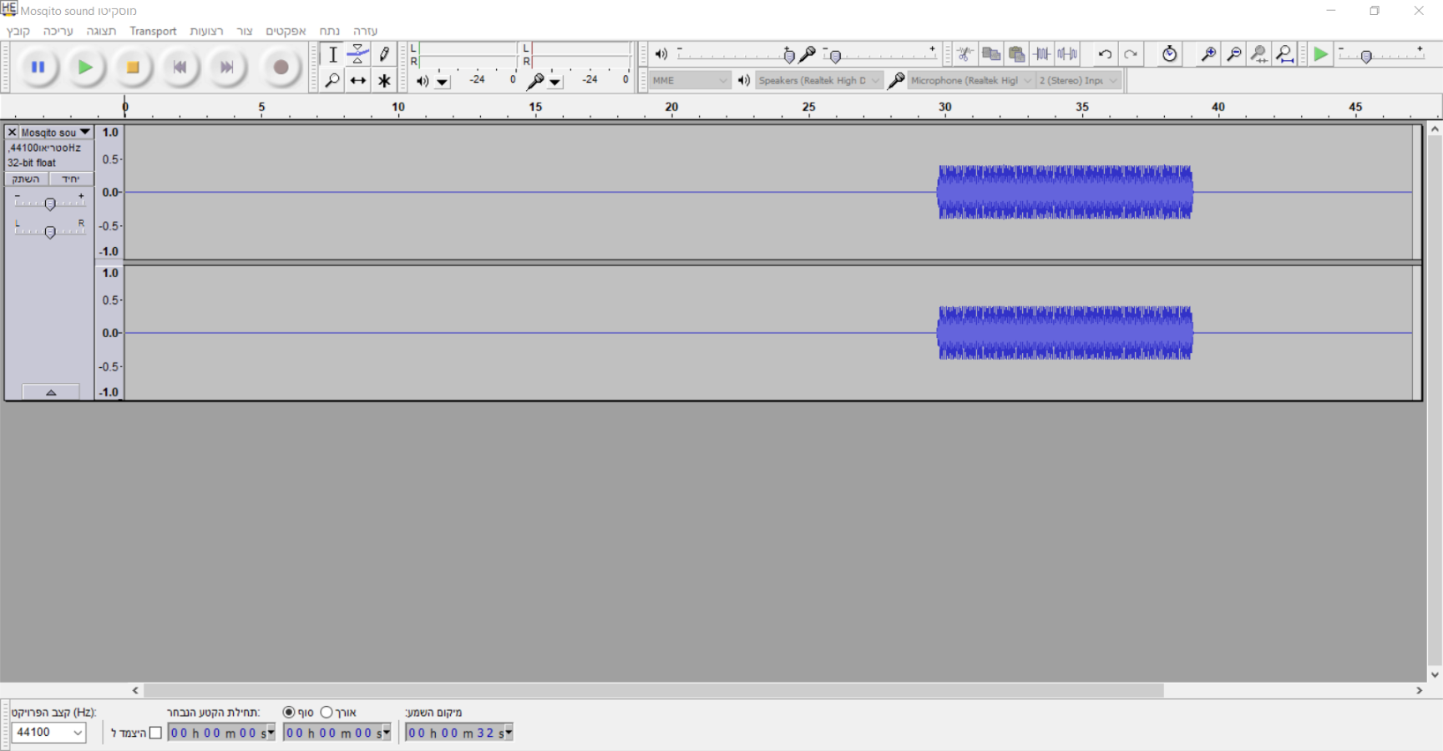The width and height of the screenshot is (1443, 751).
Task: Pause playback with the Pause button
Action: (x=38, y=67)
